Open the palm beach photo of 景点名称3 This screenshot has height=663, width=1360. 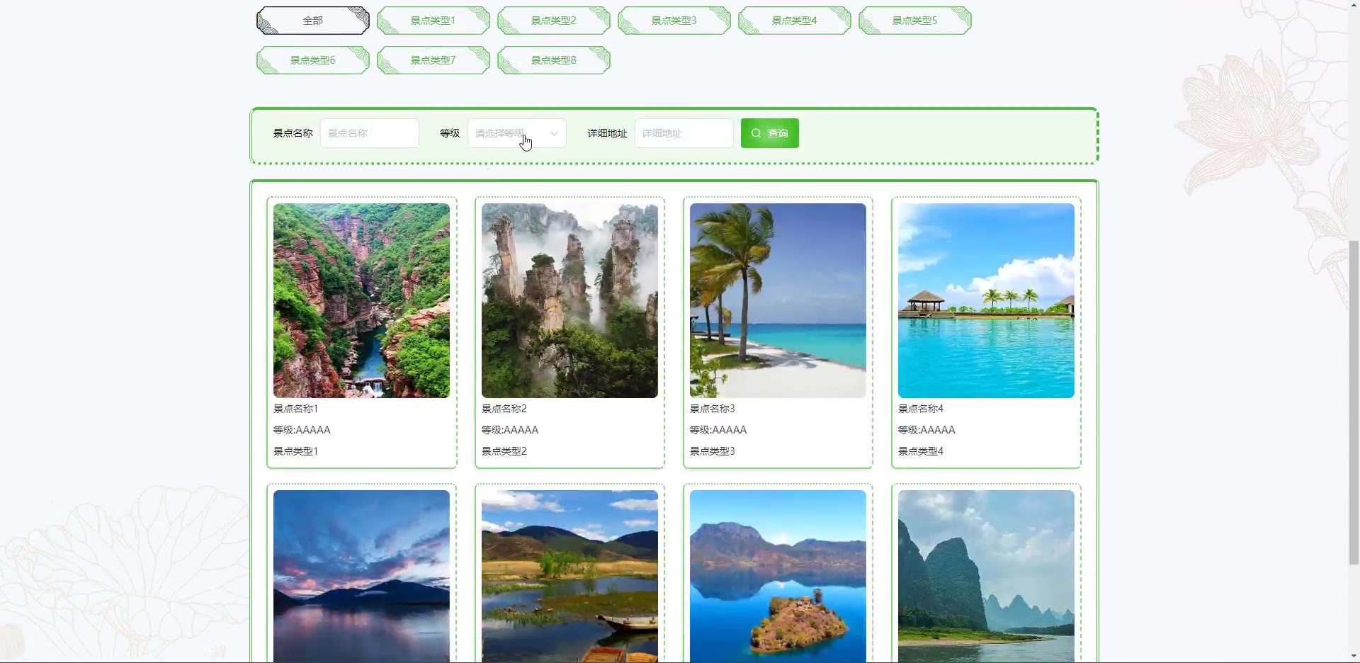pos(778,300)
